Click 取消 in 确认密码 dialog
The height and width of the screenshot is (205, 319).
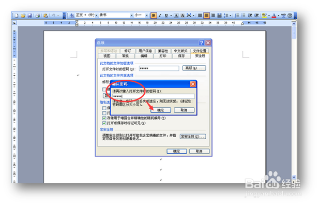(184, 110)
